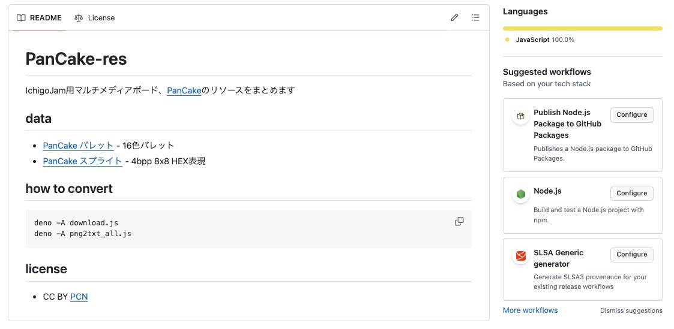Open the PanCake パレット link

point(78,146)
